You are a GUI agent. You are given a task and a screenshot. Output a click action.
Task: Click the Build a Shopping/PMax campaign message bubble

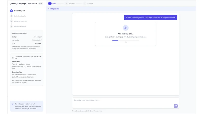150,17
